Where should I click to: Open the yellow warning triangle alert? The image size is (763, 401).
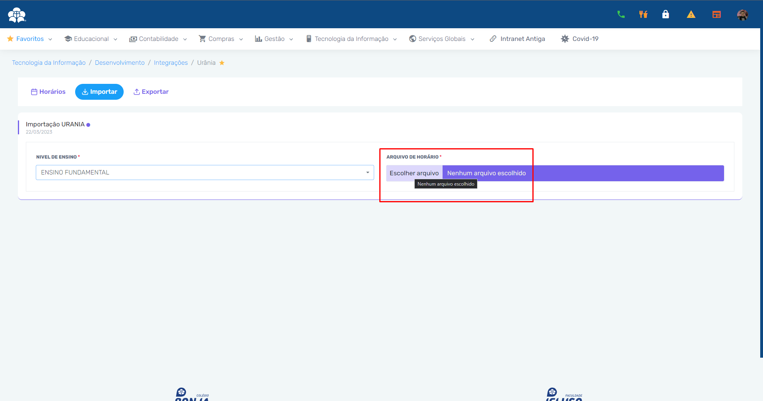[691, 15]
